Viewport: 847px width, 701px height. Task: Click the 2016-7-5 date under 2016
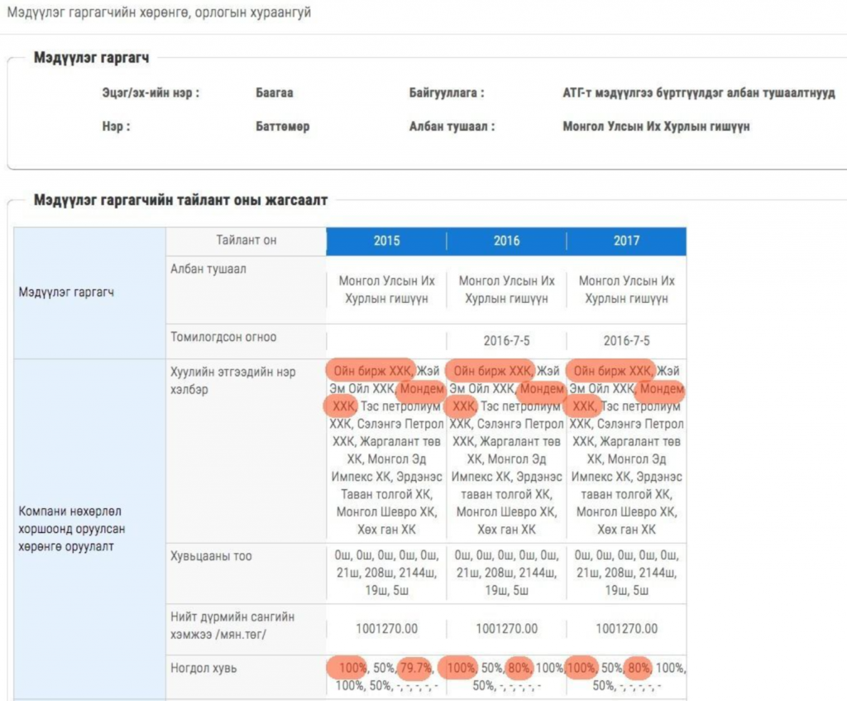coord(506,341)
